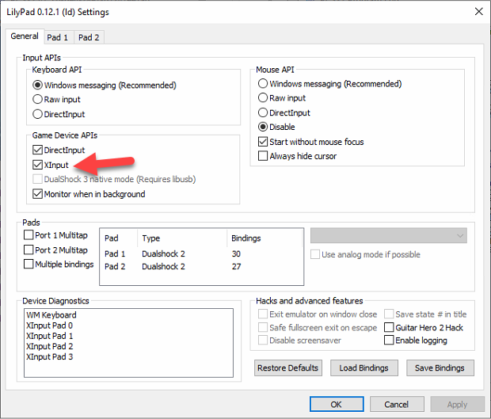491x419 pixels.
Task: Click the Apply button
Action: click(x=457, y=404)
